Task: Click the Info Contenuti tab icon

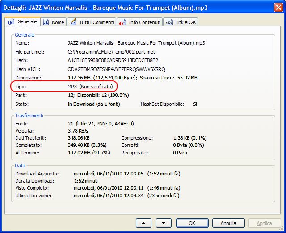Action: [122, 22]
